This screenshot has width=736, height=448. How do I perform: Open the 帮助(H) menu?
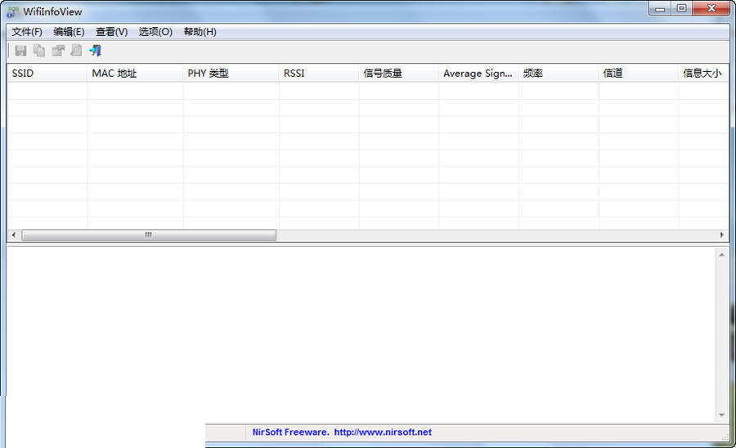(200, 32)
